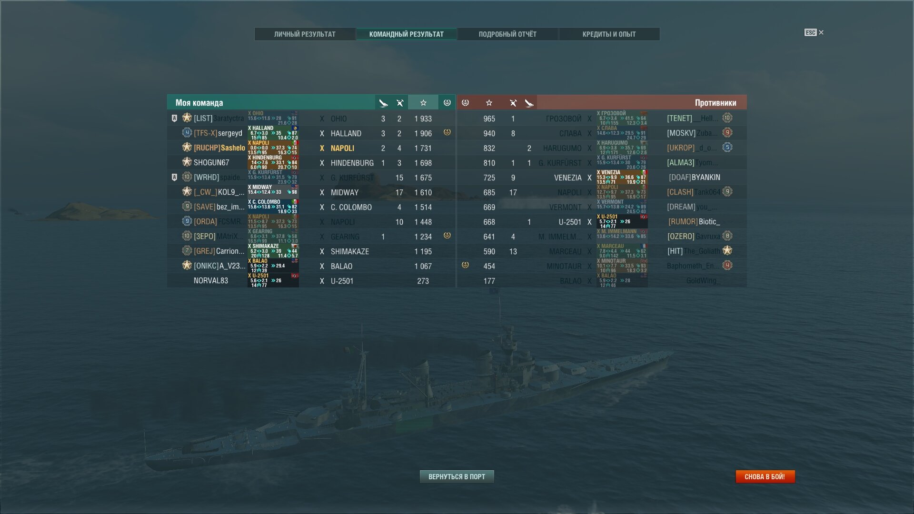Sort enemy team by experience star icon

point(489,103)
